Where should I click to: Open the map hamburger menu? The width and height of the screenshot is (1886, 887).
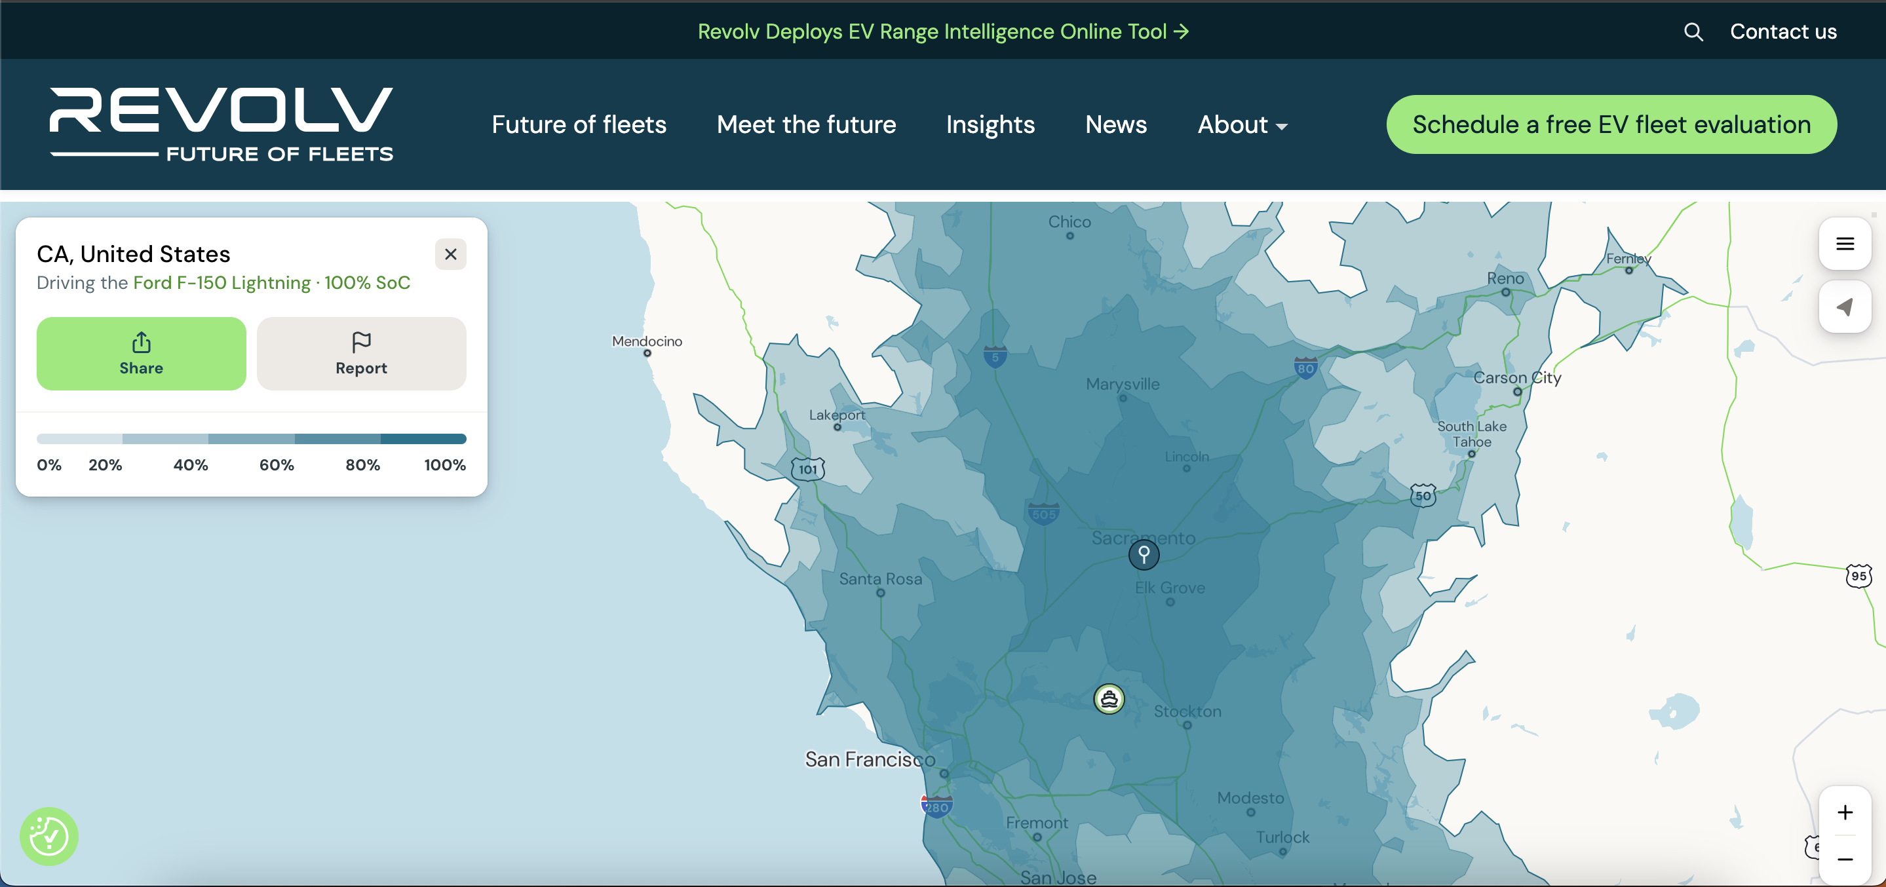point(1845,244)
